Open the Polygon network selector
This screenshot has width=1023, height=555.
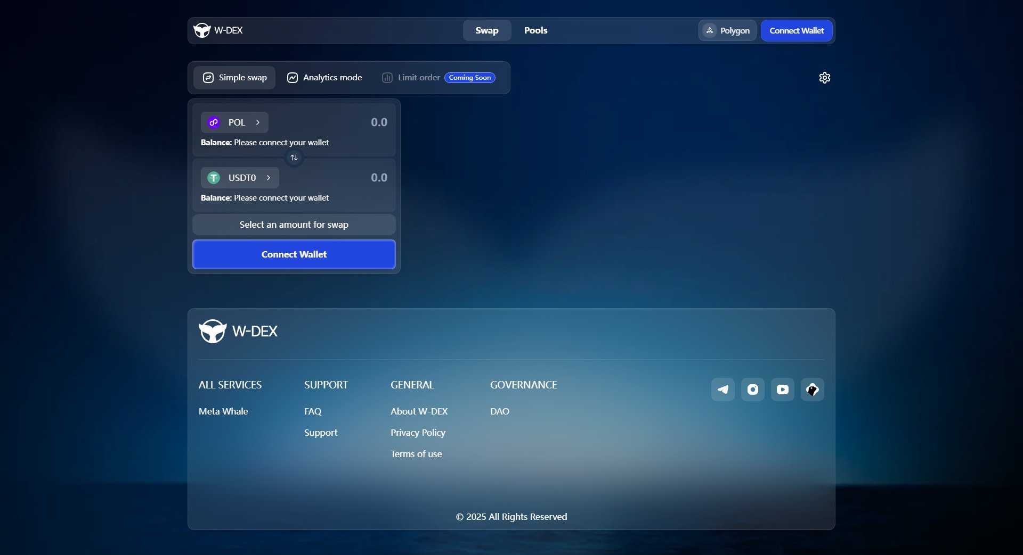point(727,30)
